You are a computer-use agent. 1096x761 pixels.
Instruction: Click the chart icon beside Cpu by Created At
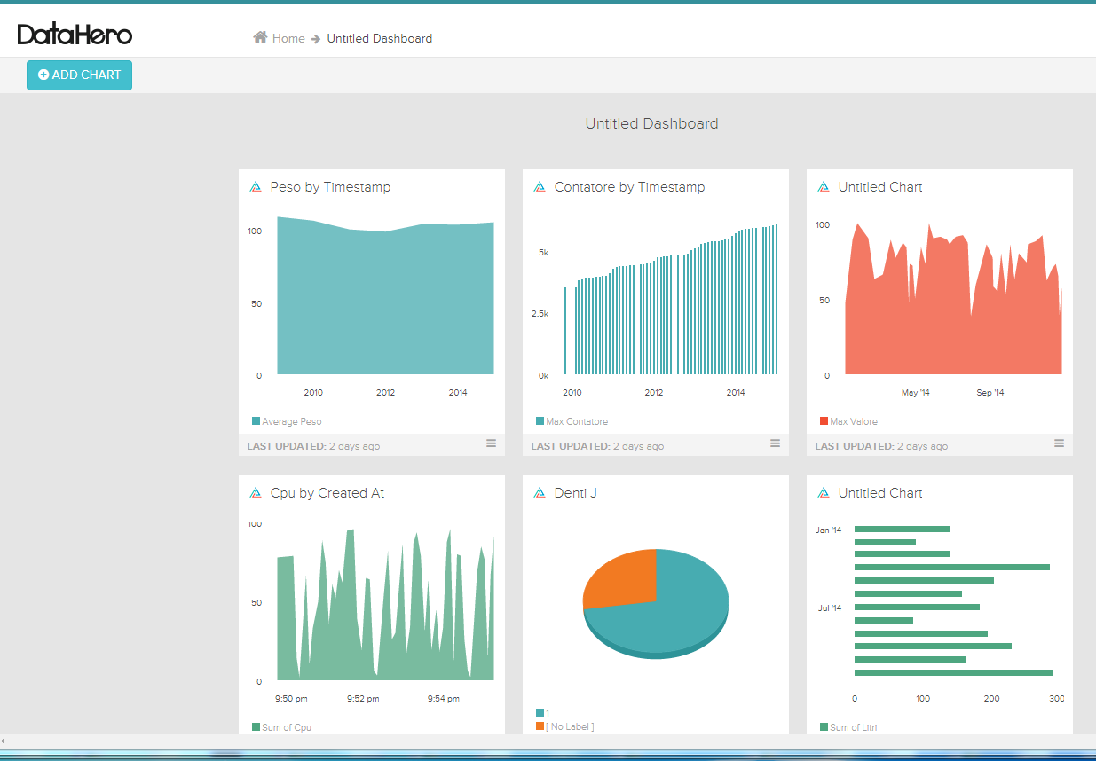pos(256,492)
